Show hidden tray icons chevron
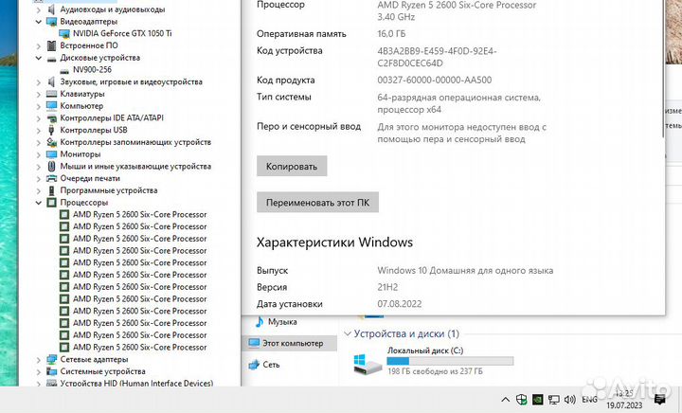Screen dimensions: 682x413 [505, 399]
